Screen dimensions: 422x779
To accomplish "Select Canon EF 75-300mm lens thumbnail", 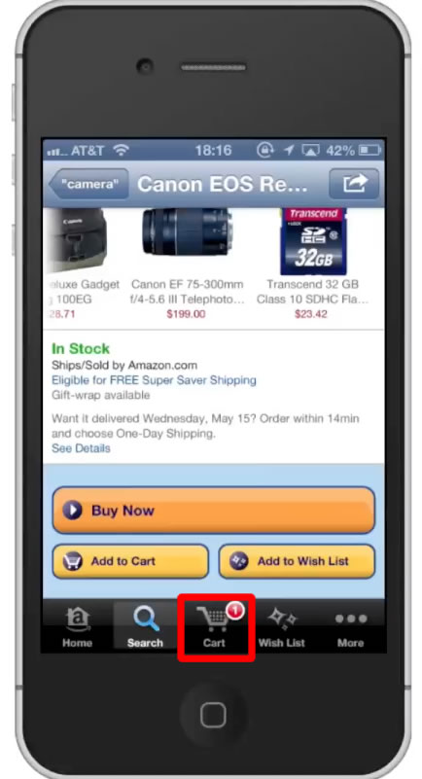I will [x=187, y=231].
